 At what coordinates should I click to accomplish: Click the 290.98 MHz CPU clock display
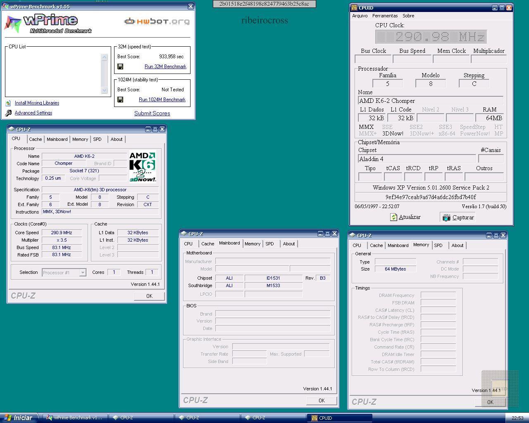[431, 37]
